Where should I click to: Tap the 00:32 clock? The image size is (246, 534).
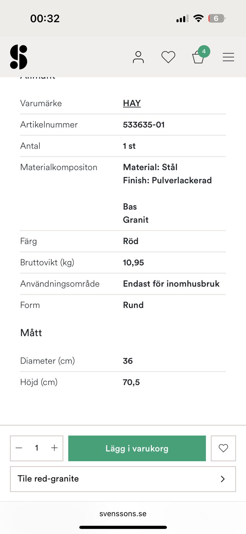point(45,18)
